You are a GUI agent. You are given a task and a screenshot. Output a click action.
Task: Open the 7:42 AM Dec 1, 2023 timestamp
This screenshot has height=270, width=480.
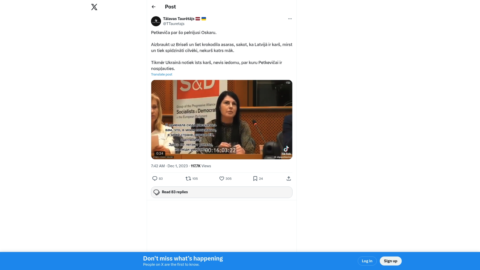pyautogui.click(x=169, y=166)
